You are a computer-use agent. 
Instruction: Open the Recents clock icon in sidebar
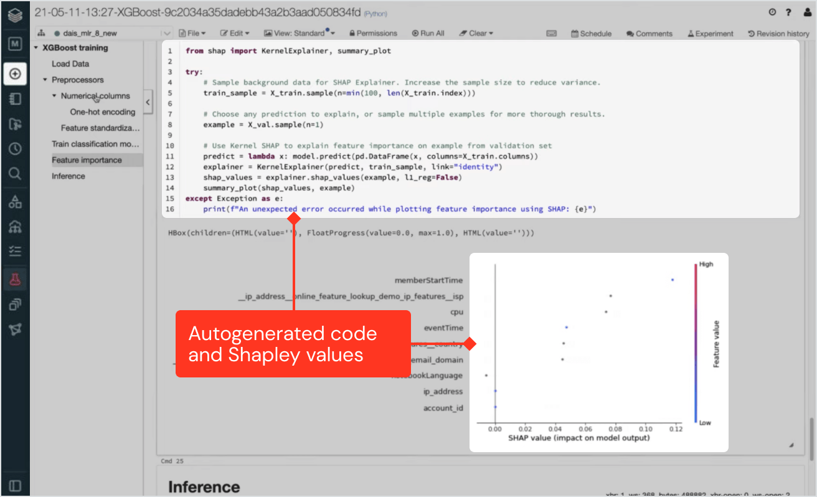16,149
